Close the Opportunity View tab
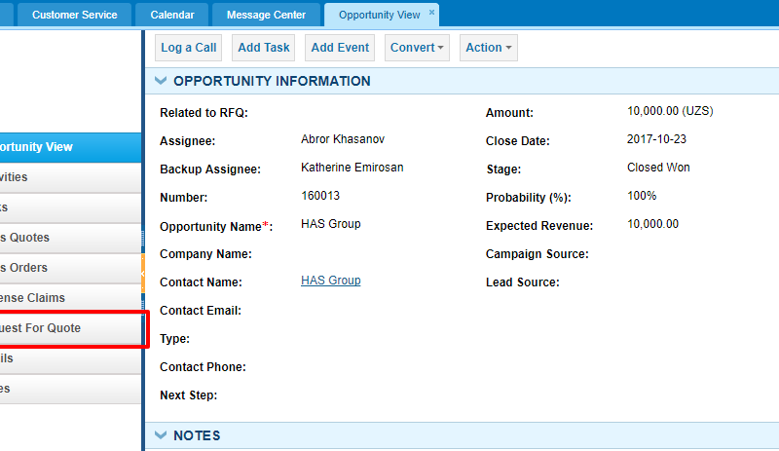Viewport: 779px width, 451px height. coord(431,12)
